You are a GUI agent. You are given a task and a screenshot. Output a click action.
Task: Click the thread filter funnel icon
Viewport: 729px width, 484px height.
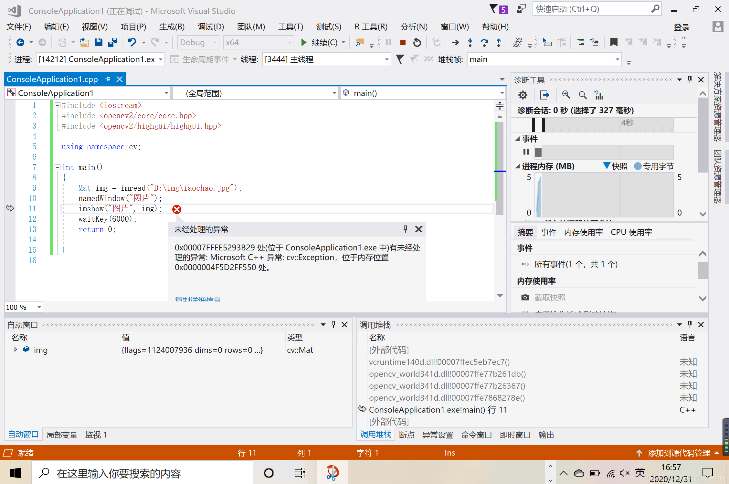[400, 59]
